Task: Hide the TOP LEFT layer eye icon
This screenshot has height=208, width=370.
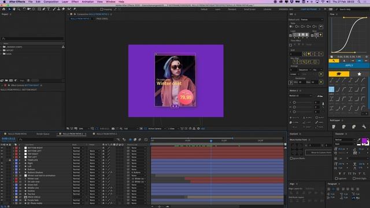Action: click(x=2, y=157)
